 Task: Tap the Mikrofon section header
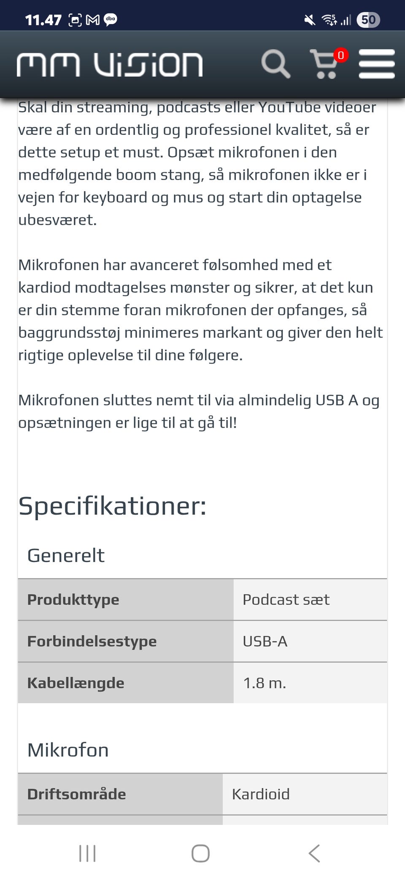coord(68,750)
